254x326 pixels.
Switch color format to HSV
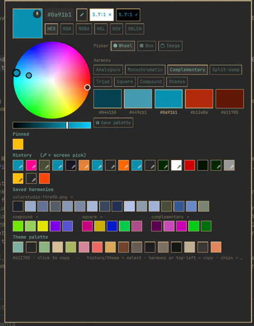pyautogui.click(x=117, y=29)
